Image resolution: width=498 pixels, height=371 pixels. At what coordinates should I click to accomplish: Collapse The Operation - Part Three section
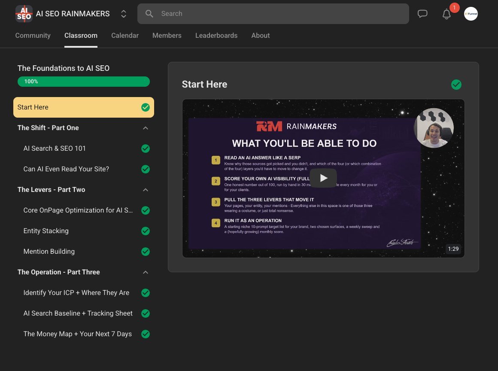pos(146,272)
